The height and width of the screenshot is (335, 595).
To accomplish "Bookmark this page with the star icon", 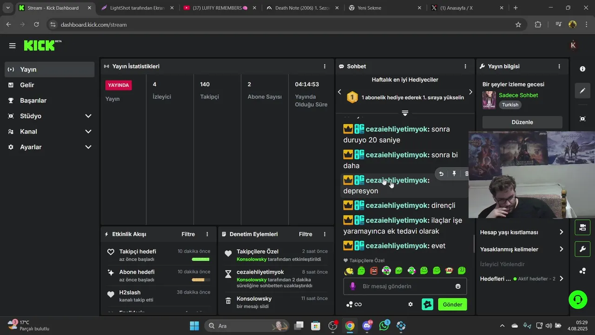I will point(518,25).
